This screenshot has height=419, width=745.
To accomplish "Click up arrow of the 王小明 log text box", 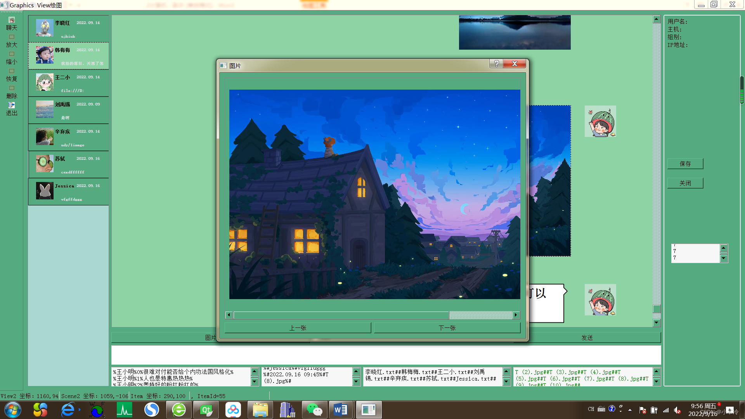I will coord(255,371).
